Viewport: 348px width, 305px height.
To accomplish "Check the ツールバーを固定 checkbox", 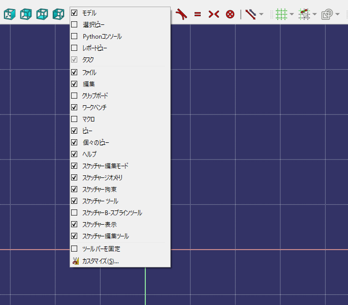I will tap(74, 249).
